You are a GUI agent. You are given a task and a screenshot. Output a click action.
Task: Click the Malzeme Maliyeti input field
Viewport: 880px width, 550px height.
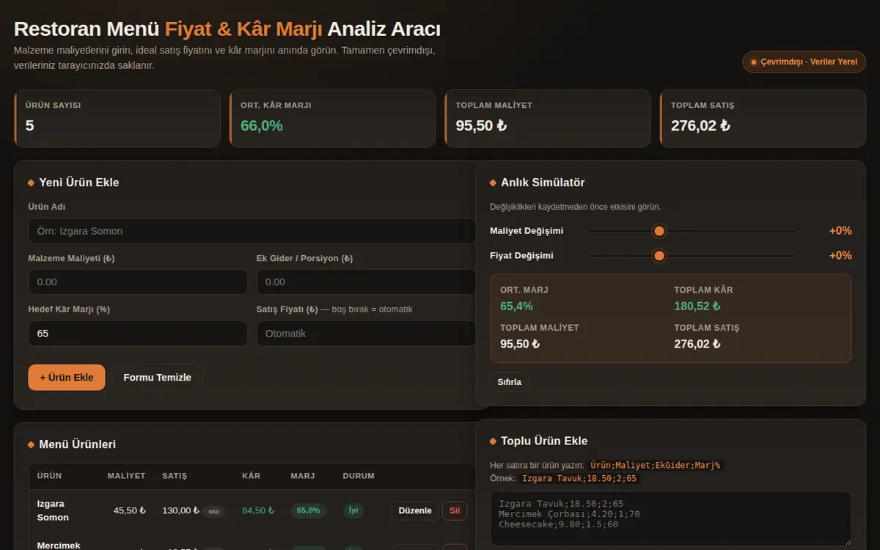(x=138, y=282)
